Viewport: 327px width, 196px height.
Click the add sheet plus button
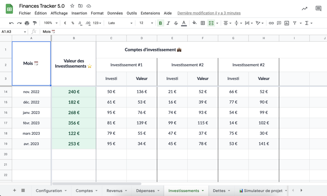tap(14, 190)
